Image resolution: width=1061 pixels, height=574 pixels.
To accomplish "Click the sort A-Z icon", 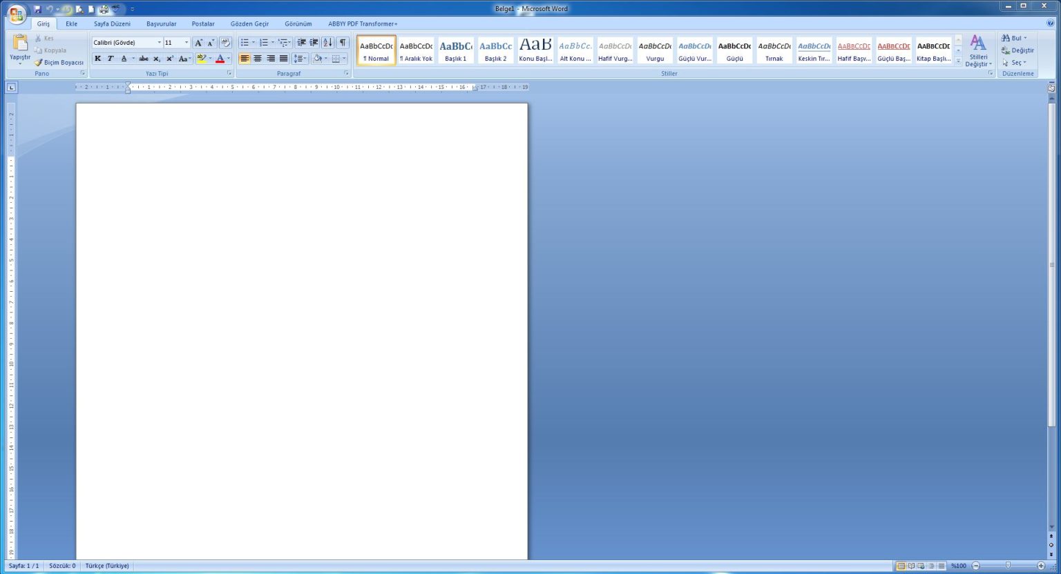I will (327, 43).
